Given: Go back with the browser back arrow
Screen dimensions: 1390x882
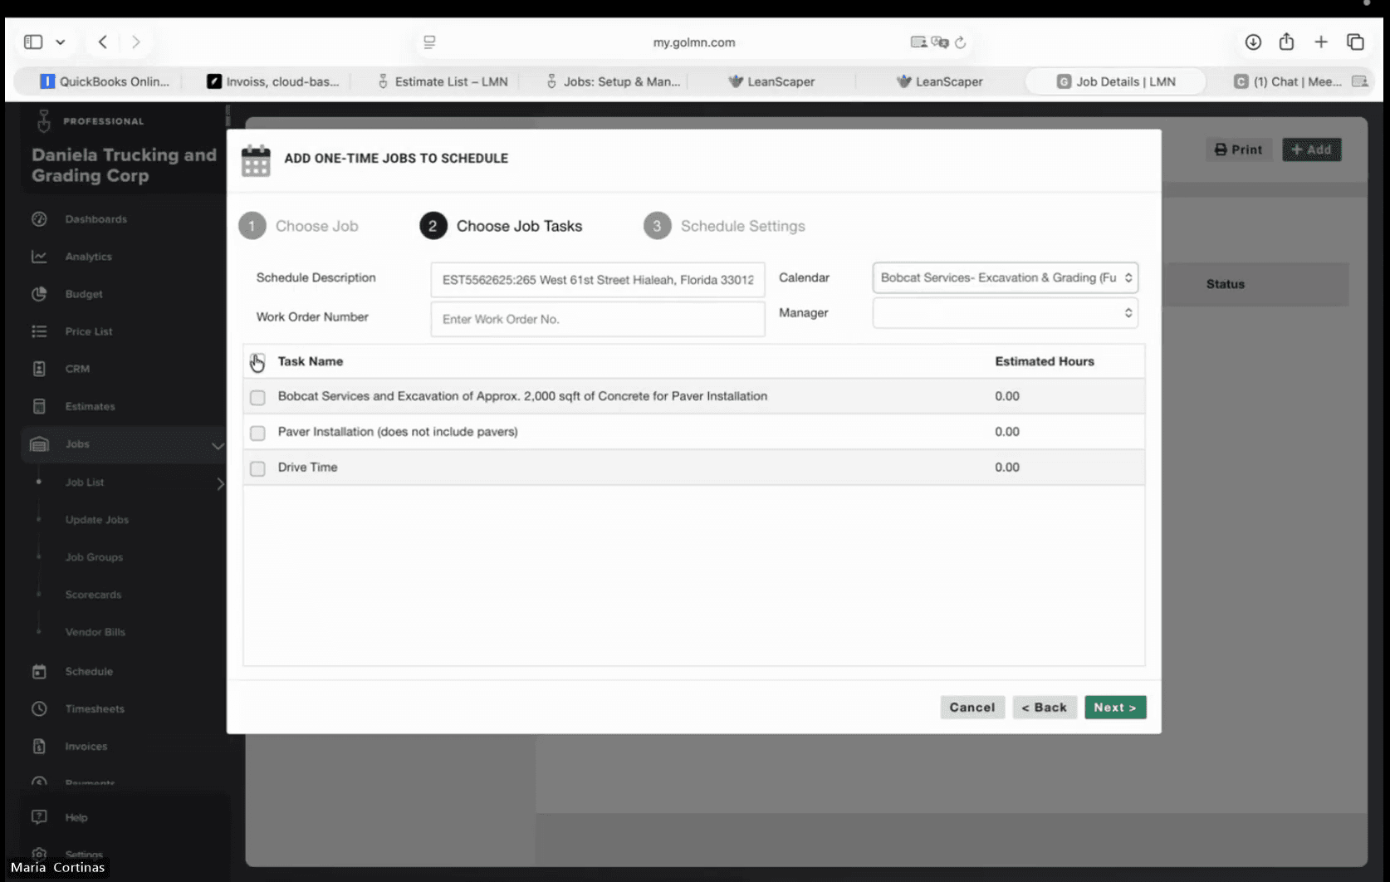Looking at the screenshot, I should tap(103, 42).
